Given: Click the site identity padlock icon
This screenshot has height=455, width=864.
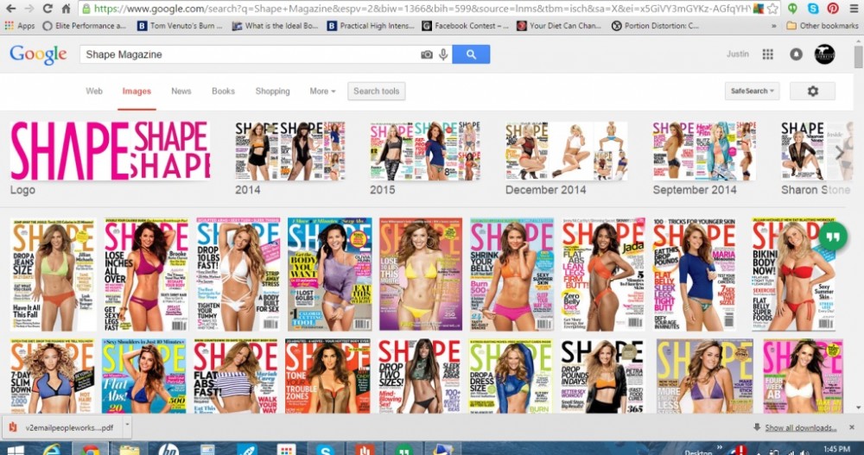Looking at the screenshot, I should pos(86,9).
